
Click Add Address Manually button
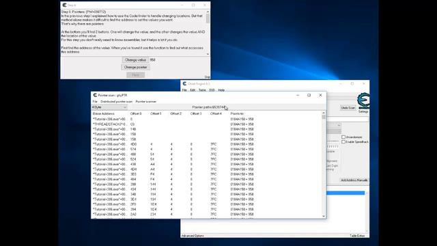coord(354,180)
